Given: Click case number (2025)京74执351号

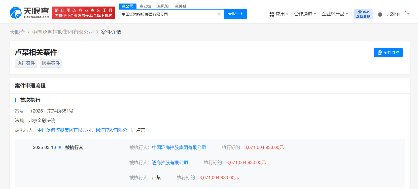Looking at the screenshot, I should pos(51,111).
